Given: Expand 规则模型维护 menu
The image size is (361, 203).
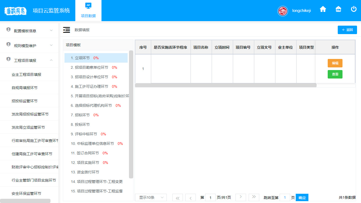Looking at the screenshot, I should point(29,45).
